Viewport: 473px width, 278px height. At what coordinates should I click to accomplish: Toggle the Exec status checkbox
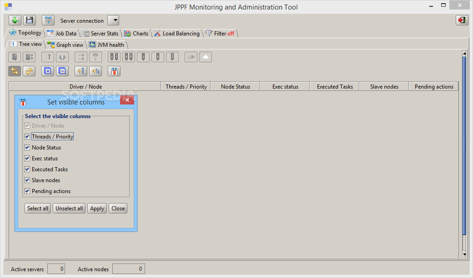click(x=27, y=158)
